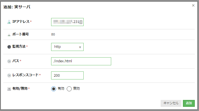The image size is (199, 111).
Task: Select the 有効 radio button
Action: (54, 89)
